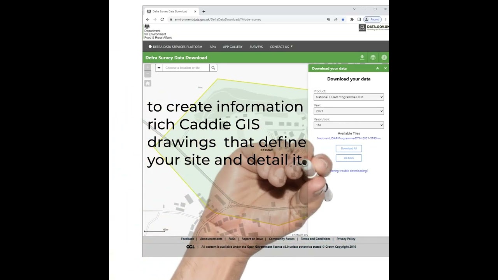498x280 pixels.
Task: Close the Defra Survey Data Download tab
Action: [195, 12]
